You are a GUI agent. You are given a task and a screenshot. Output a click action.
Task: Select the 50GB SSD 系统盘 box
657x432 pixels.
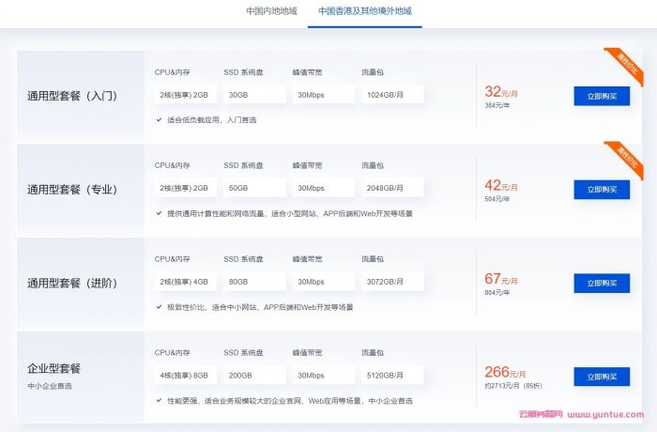click(x=254, y=188)
